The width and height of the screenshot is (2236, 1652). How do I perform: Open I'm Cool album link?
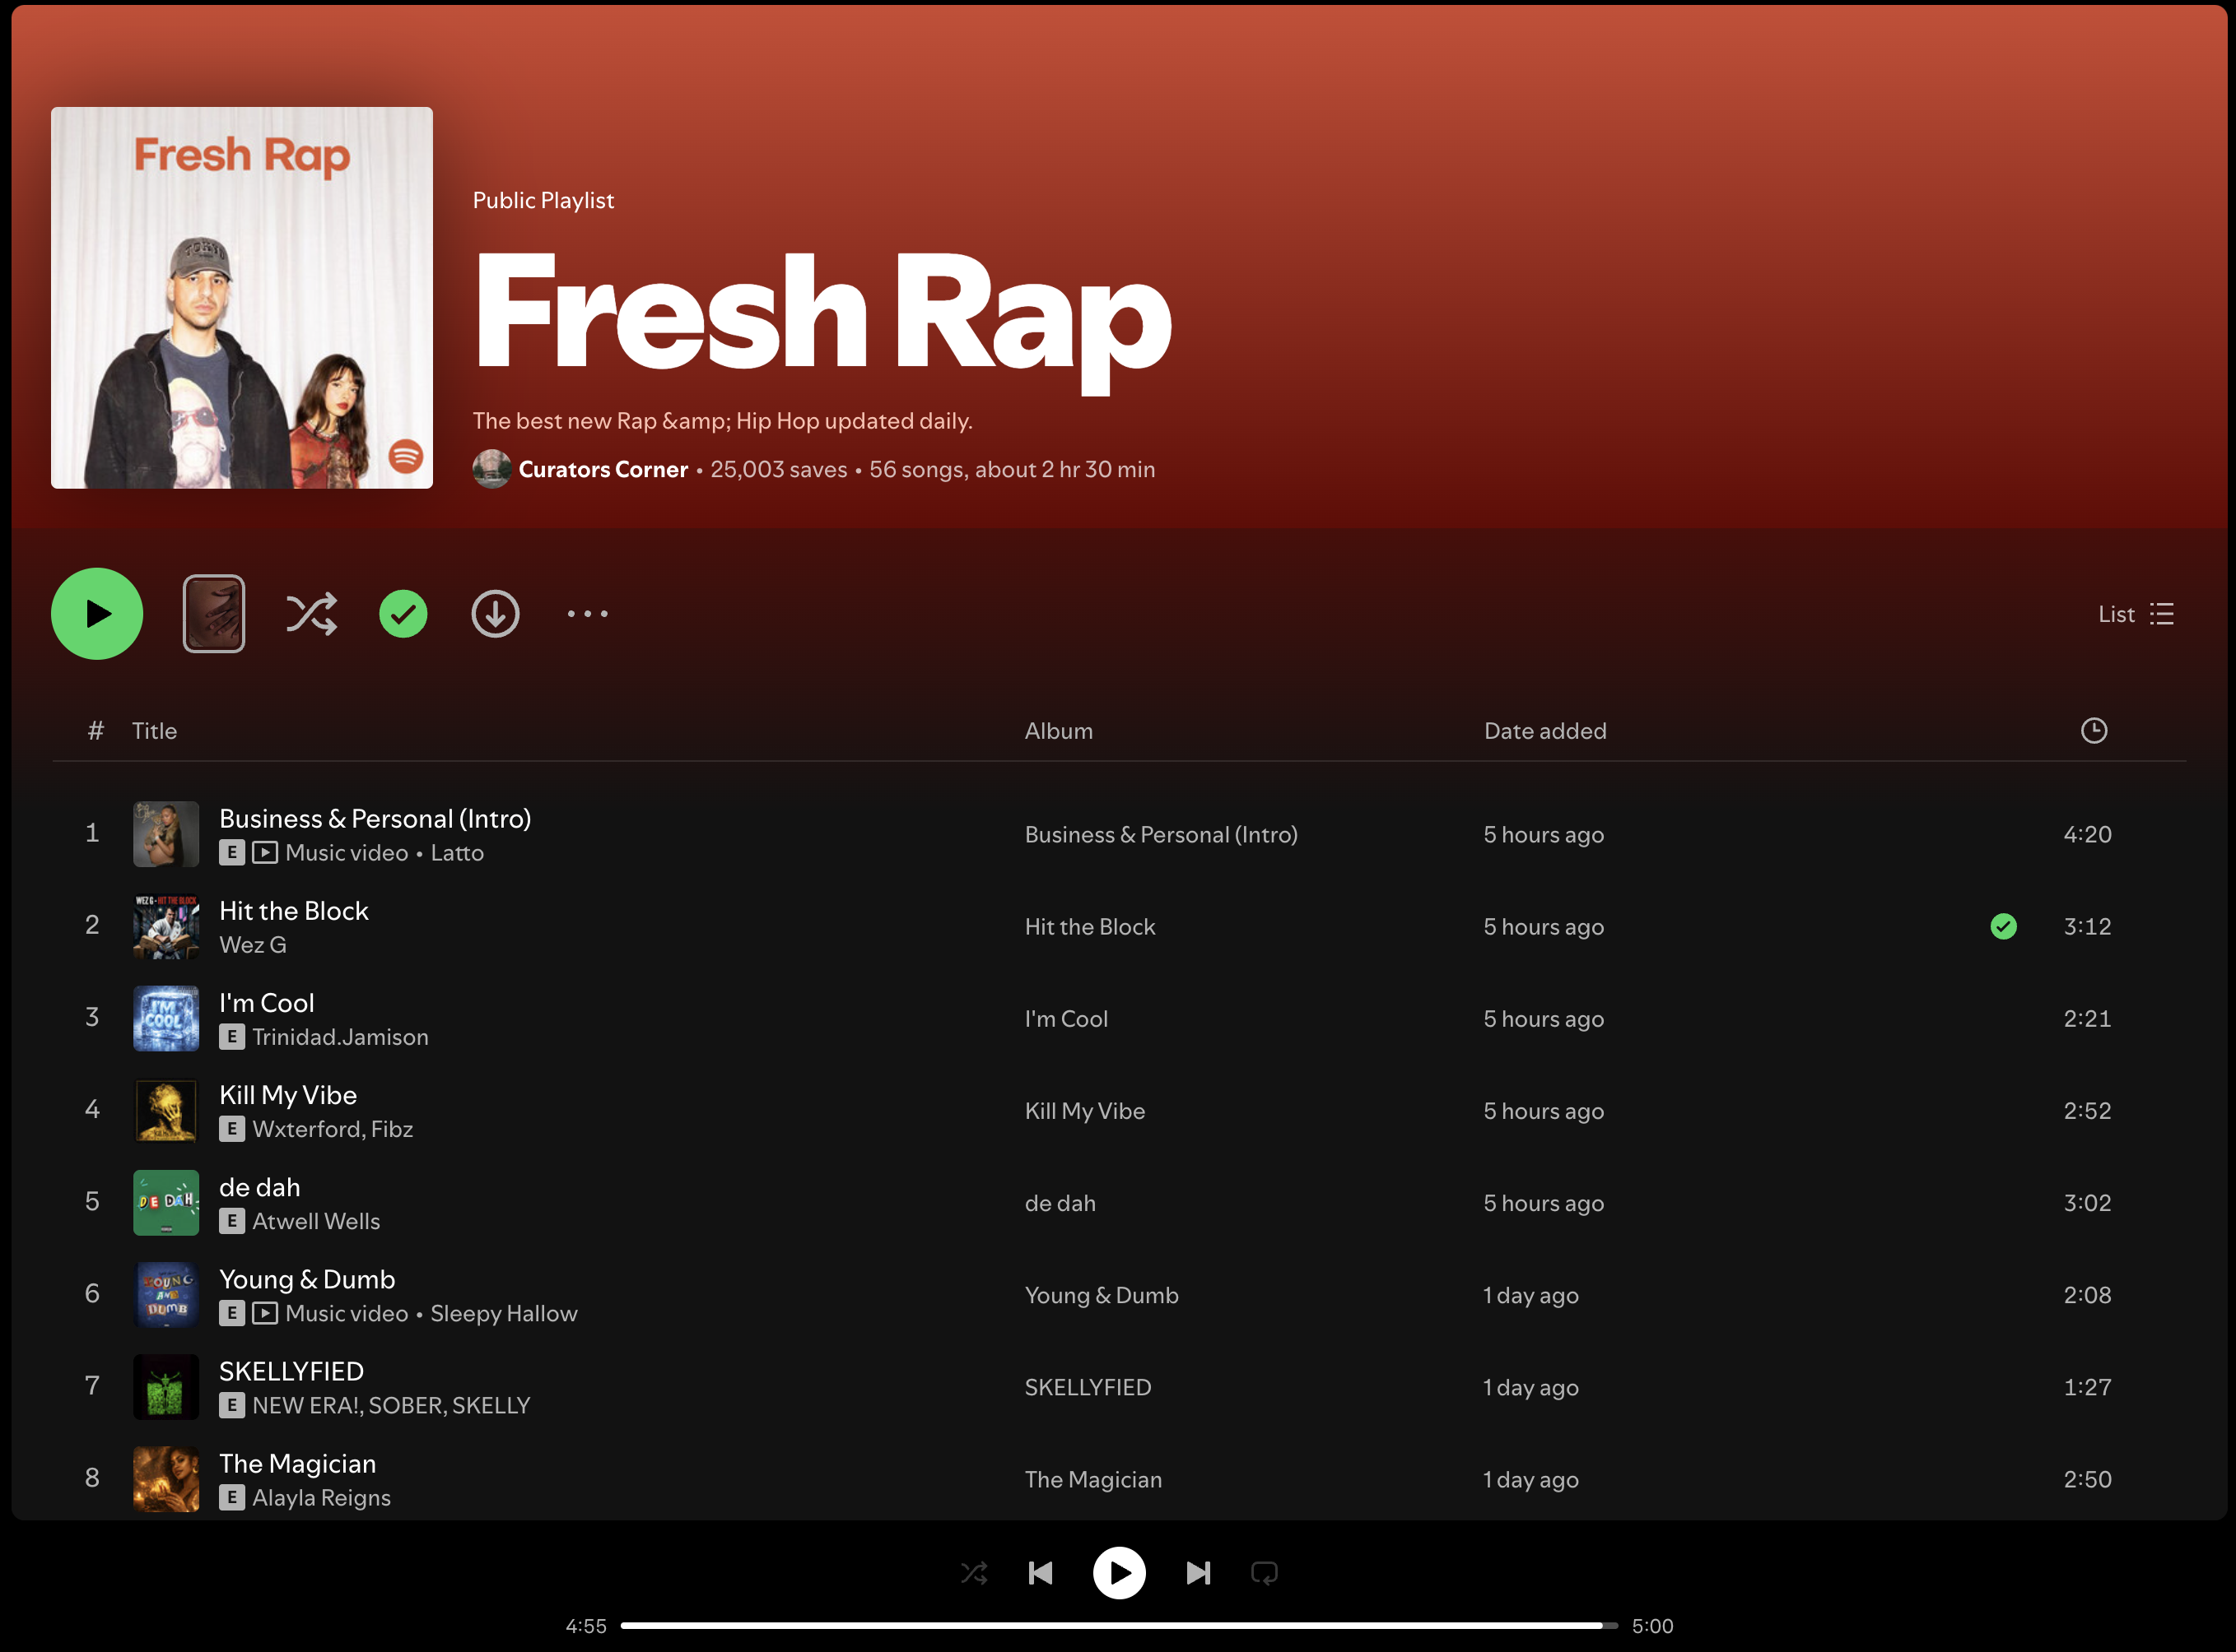click(1066, 1019)
